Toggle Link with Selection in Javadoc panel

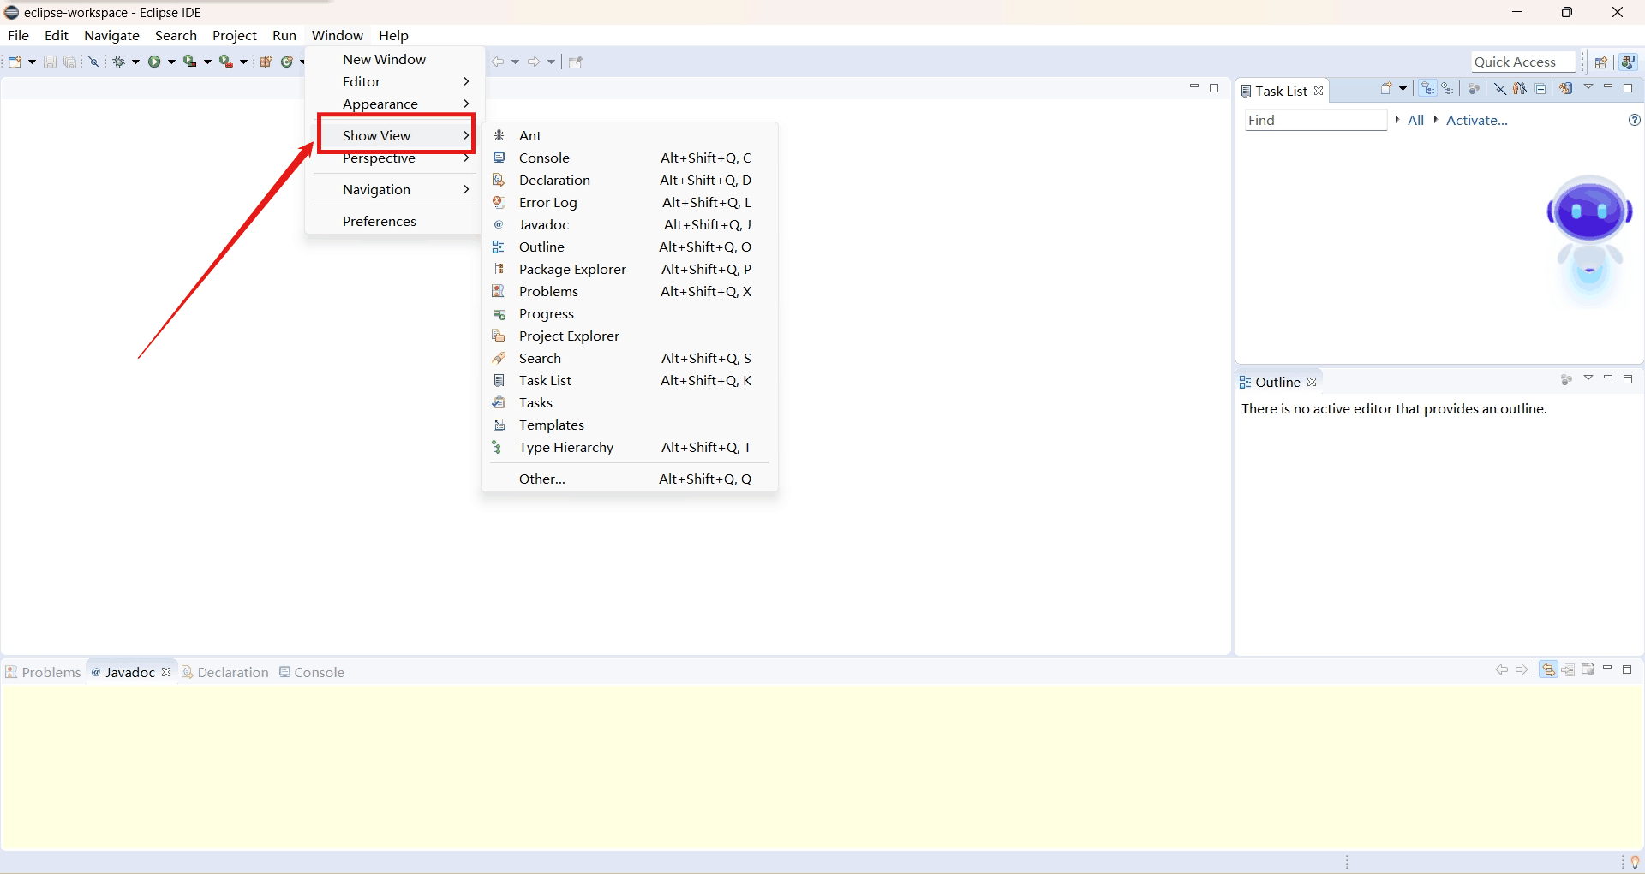pos(1548,669)
